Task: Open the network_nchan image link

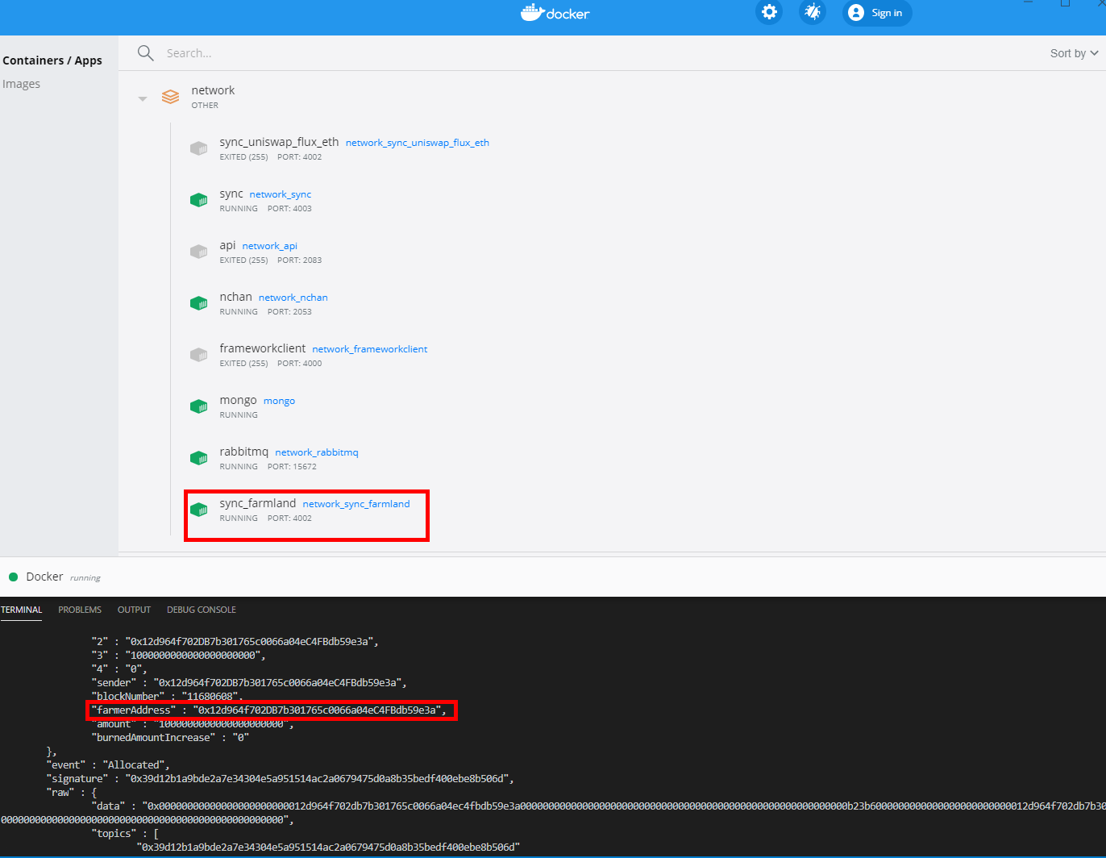Action: (x=293, y=298)
